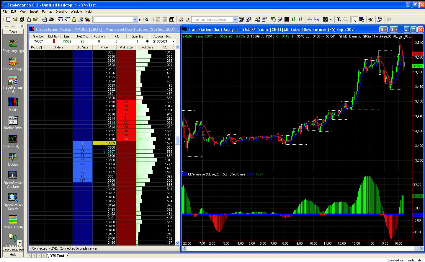Click the text drawing tool icon

362,19
